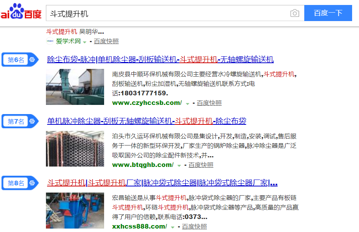Open 百度快照 for www.btqghb.com result
The image size is (359, 232).
201,165
